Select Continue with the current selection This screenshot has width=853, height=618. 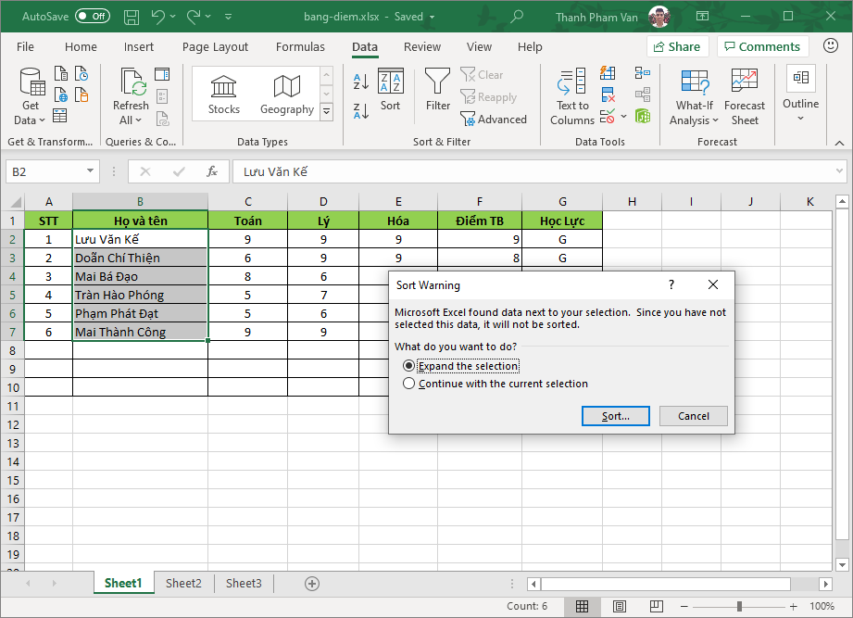click(495, 384)
